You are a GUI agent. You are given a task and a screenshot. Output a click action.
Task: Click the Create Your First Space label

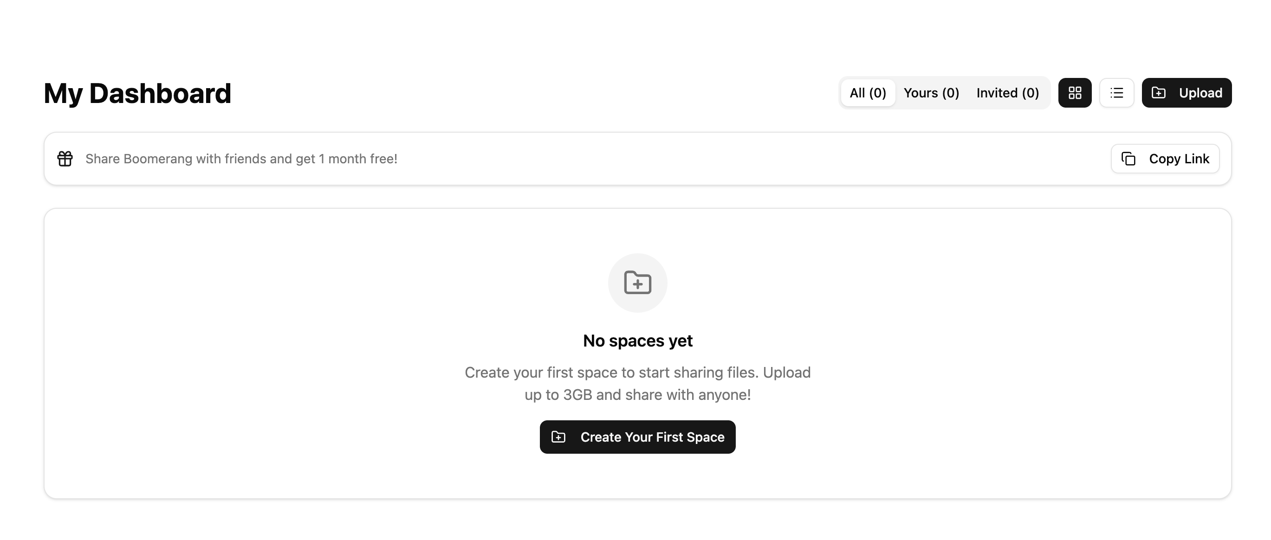pyautogui.click(x=652, y=437)
